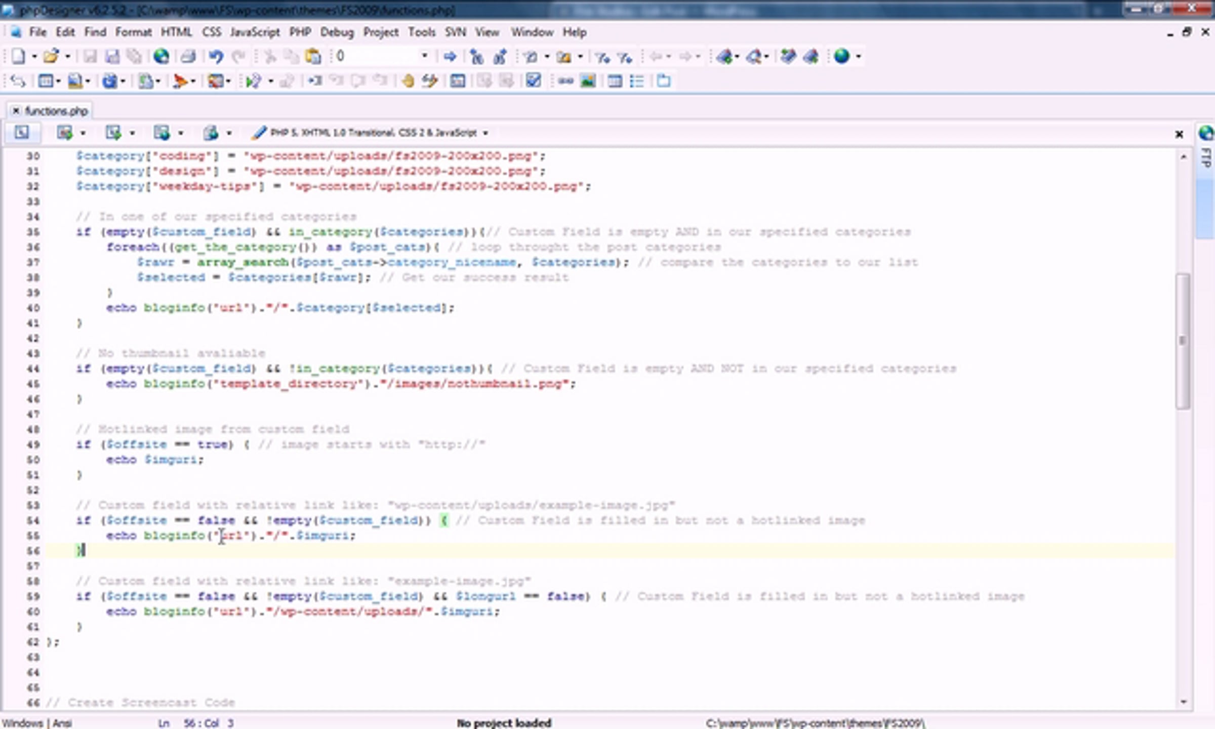This screenshot has height=729, width=1215.
Task: Click the globe browser preview icon
Action: click(161, 56)
